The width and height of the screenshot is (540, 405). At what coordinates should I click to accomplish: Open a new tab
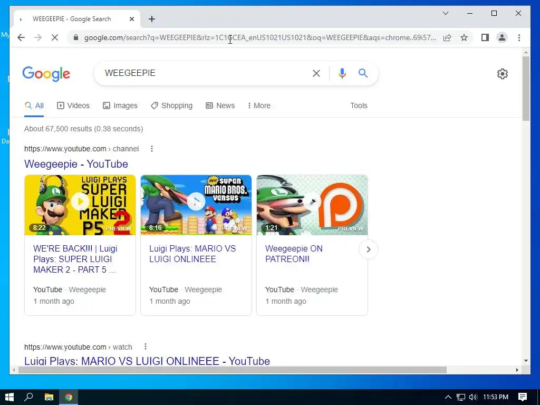pyautogui.click(x=151, y=19)
